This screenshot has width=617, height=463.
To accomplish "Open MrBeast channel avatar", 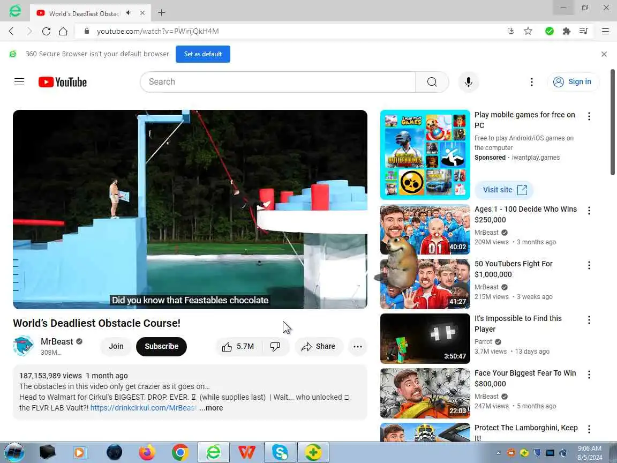I will pyautogui.click(x=23, y=346).
